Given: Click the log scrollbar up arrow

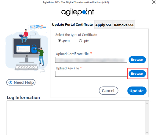Looking at the screenshot, I should (147, 103).
